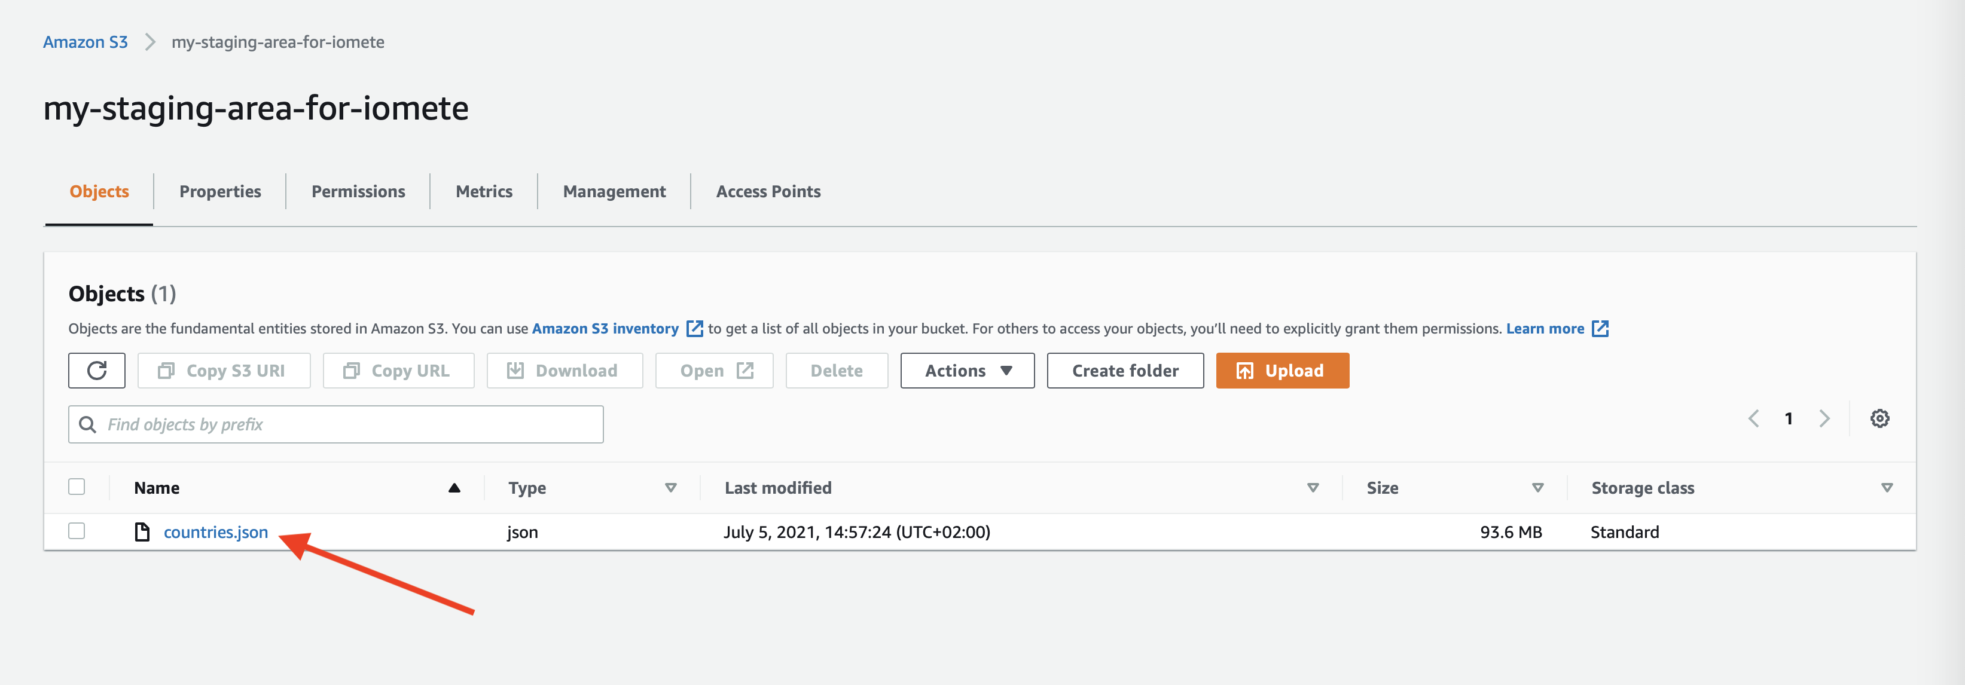1965x685 pixels.
Task: Sort by Size column arrow
Action: point(1538,488)
